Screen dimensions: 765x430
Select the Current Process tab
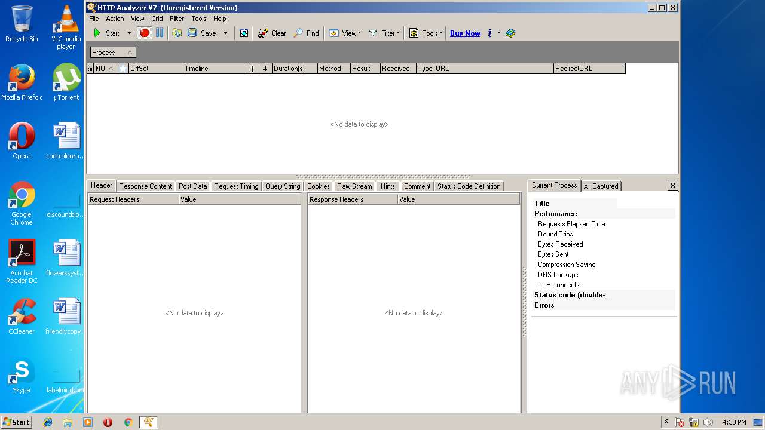coord(554,185)
